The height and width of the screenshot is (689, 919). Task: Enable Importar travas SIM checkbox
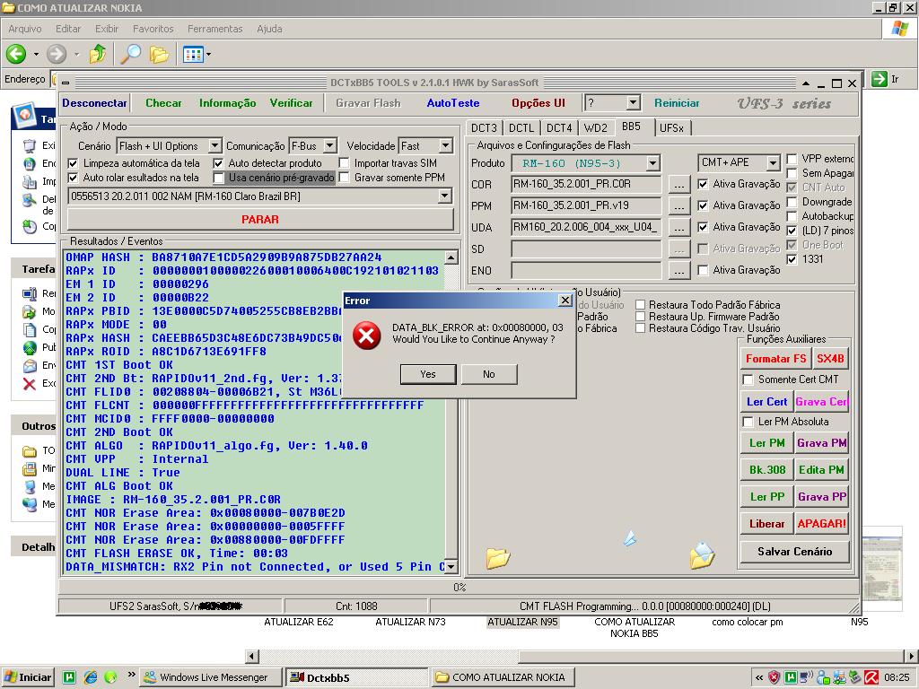coord(344,163)
